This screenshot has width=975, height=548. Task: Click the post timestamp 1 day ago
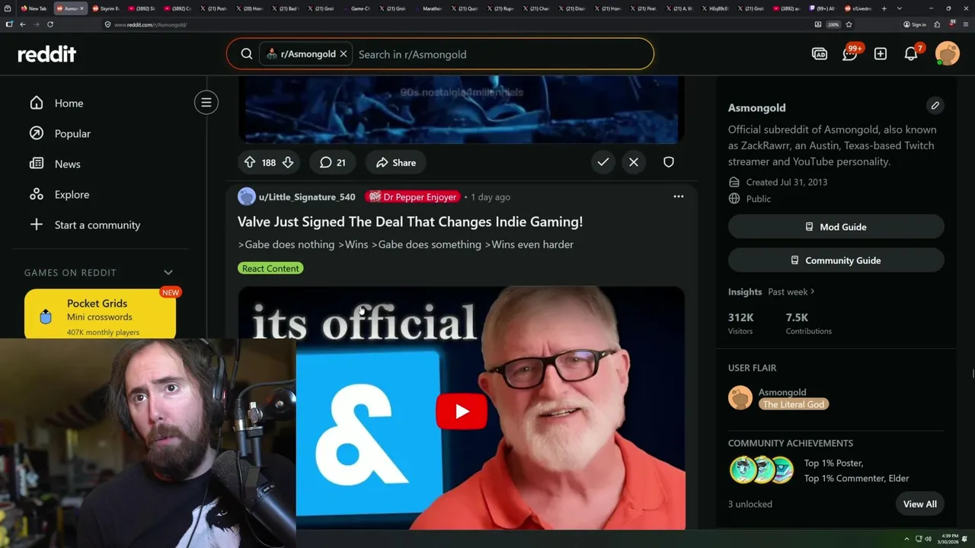tap(491, 197)
